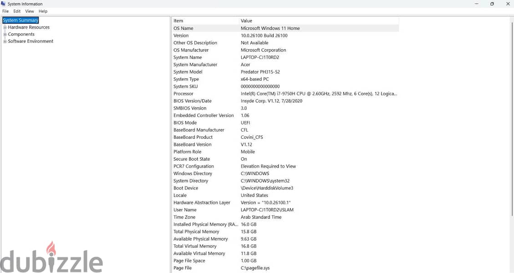Open the File menu

click(5, 11)
